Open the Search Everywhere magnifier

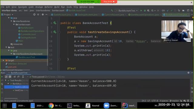coord(192,11)
